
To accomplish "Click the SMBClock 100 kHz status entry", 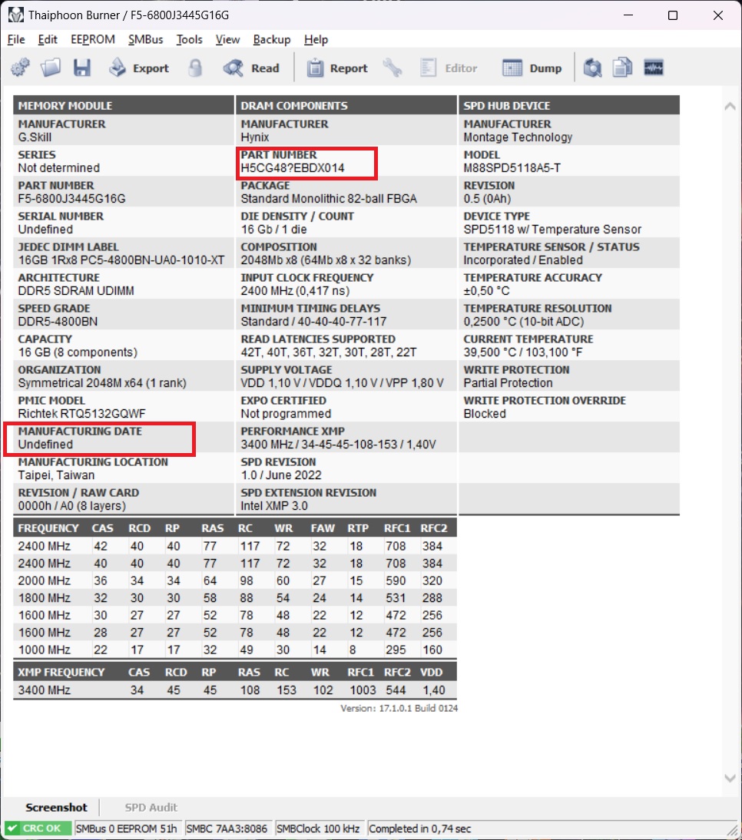I will point(318,828).
